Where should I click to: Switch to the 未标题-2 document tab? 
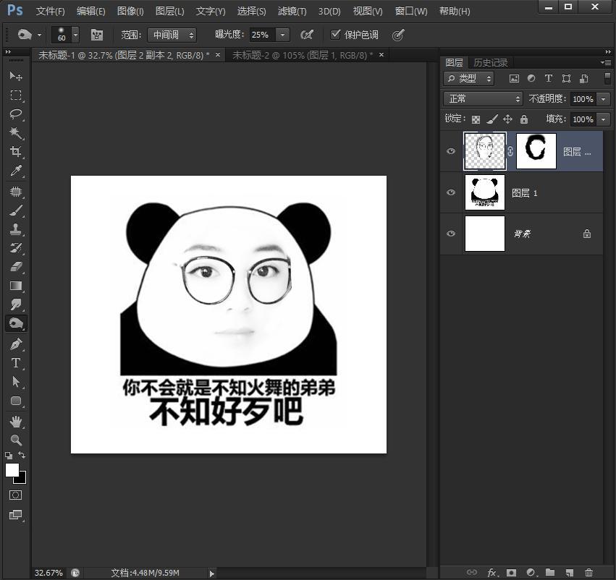pos(302,56)
